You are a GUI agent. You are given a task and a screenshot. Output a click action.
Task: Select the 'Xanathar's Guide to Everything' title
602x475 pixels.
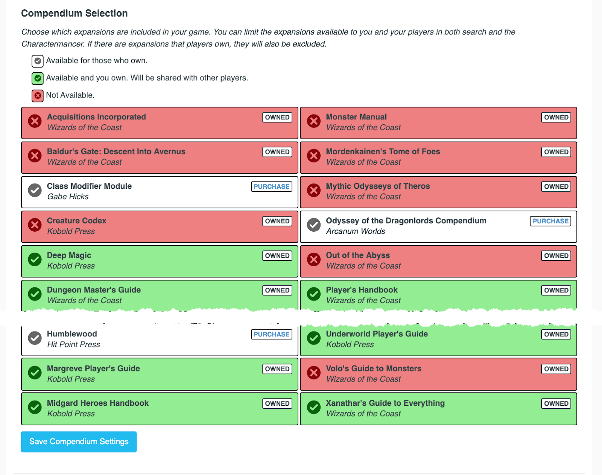pyautogui.click(x=385, y=403)
